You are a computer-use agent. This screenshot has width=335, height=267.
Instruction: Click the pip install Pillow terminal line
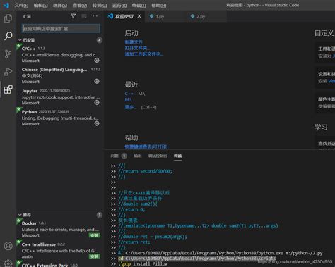(x=143, y=264)
